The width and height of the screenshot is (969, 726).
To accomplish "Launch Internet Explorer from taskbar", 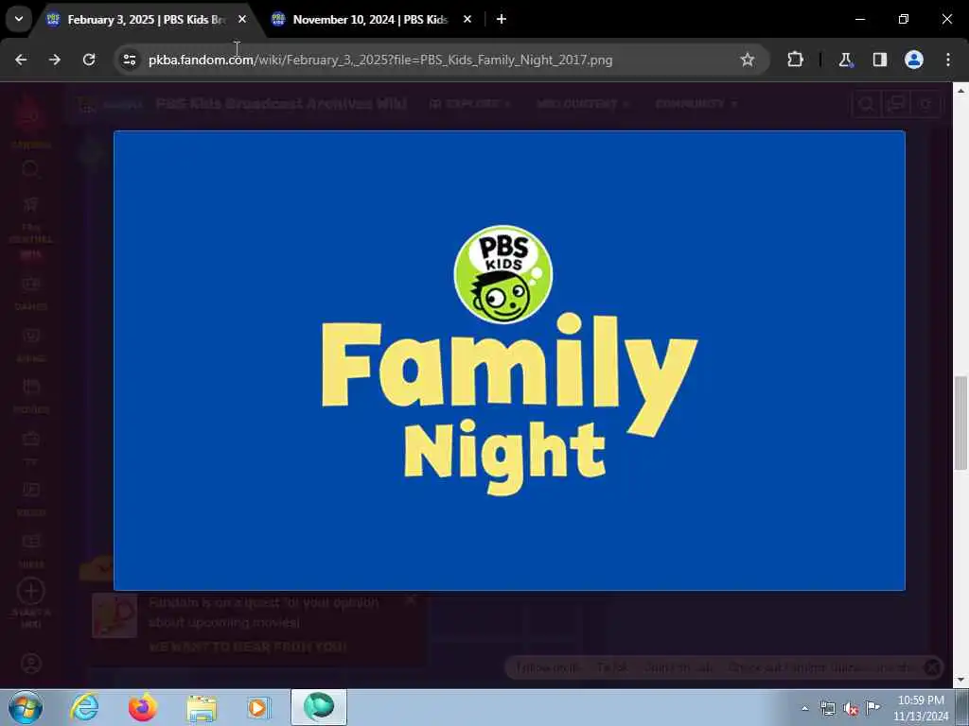I will tap(84, 707).
